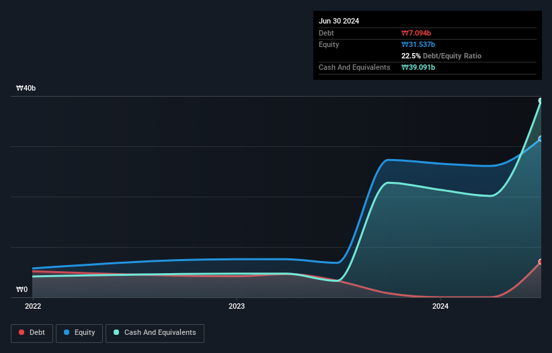This screenshot has width=552, height=353.
Task: Click the blue Equity legend dot
Action: pos(67,332)
